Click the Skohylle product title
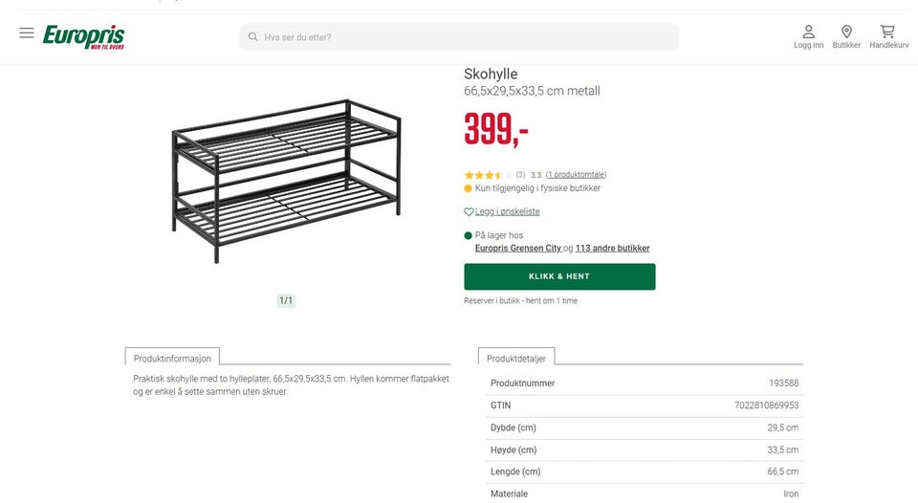Viewport: 918px width, 503px height. (x=491, y=75)
